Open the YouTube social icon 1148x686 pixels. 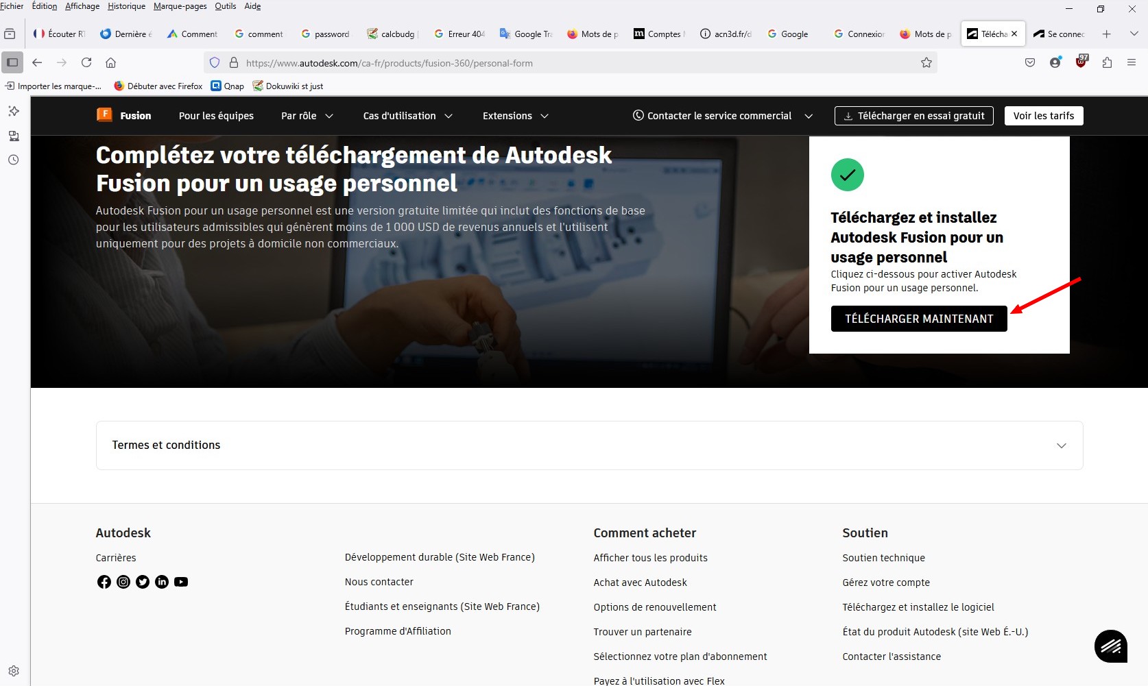181,582
